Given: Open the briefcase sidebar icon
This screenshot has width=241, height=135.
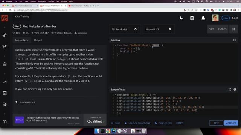Looking at the screenshot, I should click(x=5, y=64).
